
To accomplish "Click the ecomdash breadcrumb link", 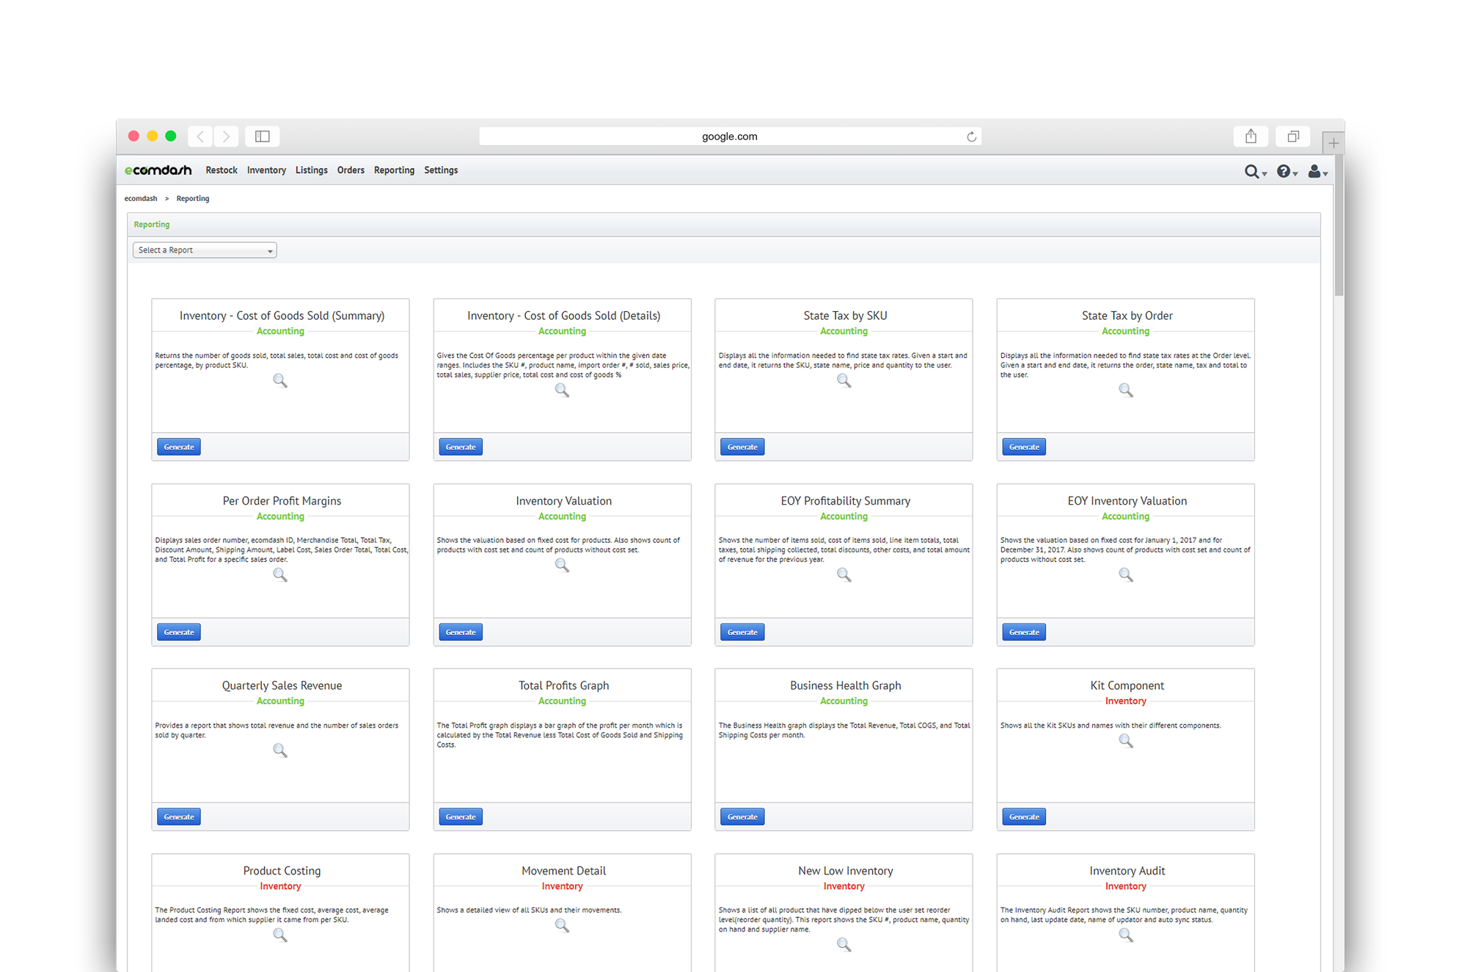I will tap(141, 199).
